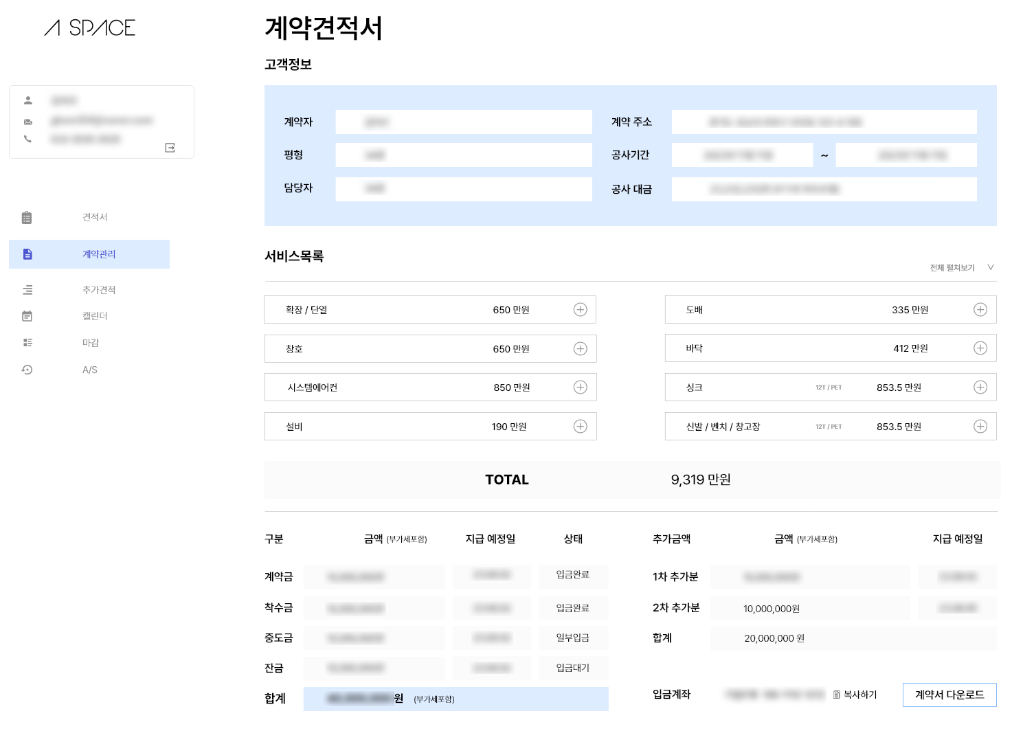1012x742 pixels.
Task: Click the logout icon in profile card
Action: [x=170, y=148]
